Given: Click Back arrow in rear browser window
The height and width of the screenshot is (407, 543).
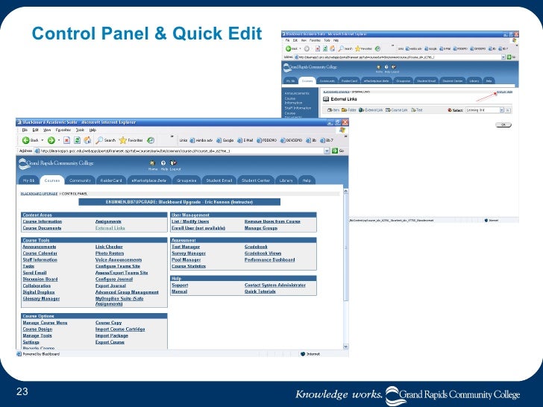Looking at the screenshot, I should (x=288, y=48).
